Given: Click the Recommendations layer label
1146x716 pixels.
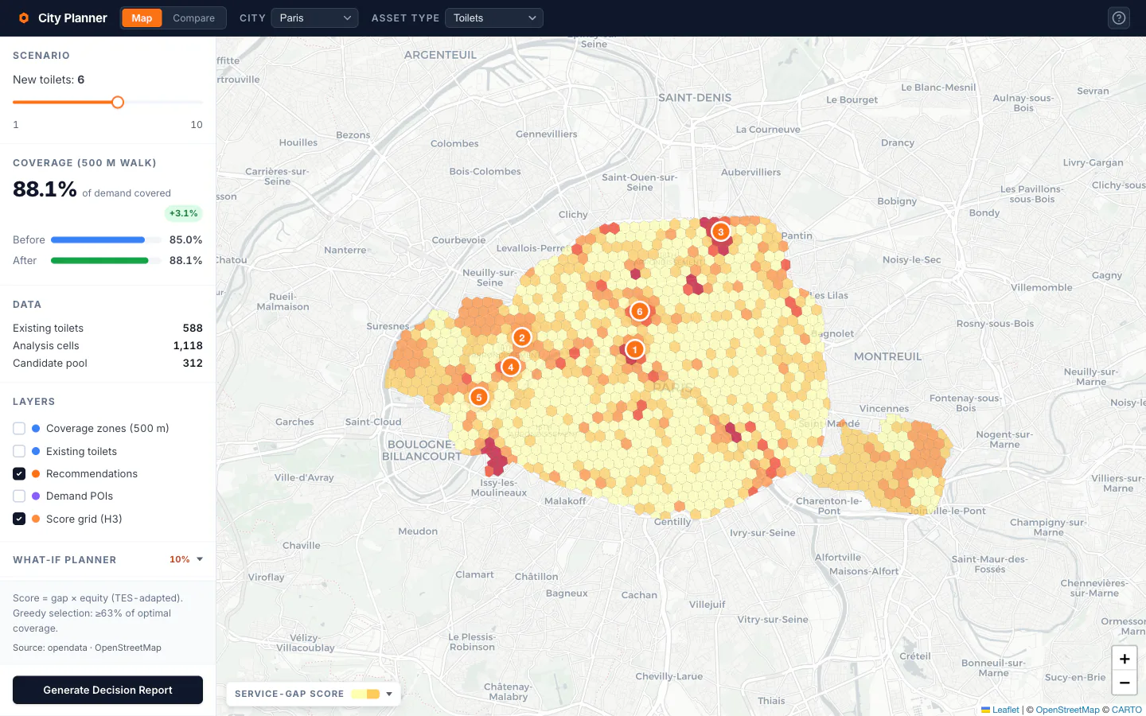Looking at the screenshot, I should 92,473.
